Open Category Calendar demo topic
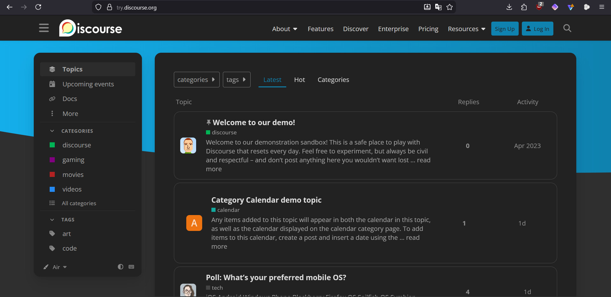 pos(266,200)
